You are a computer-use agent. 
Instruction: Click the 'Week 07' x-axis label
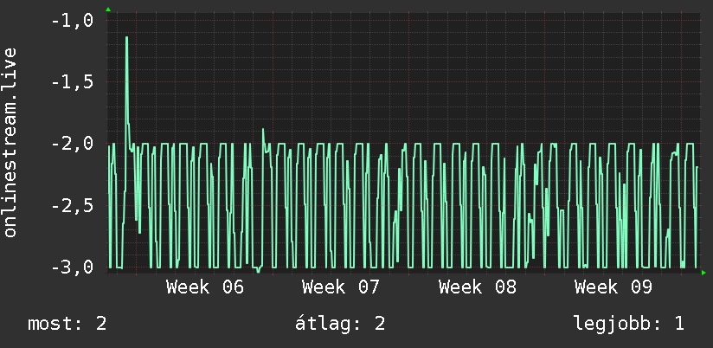(341, 287)
